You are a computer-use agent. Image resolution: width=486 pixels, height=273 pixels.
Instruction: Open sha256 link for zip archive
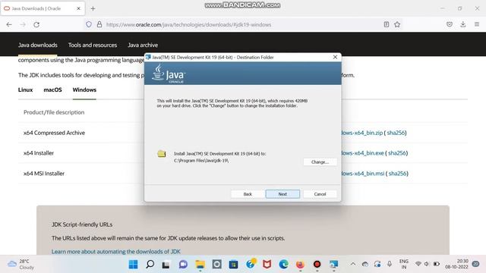point(396,133)
